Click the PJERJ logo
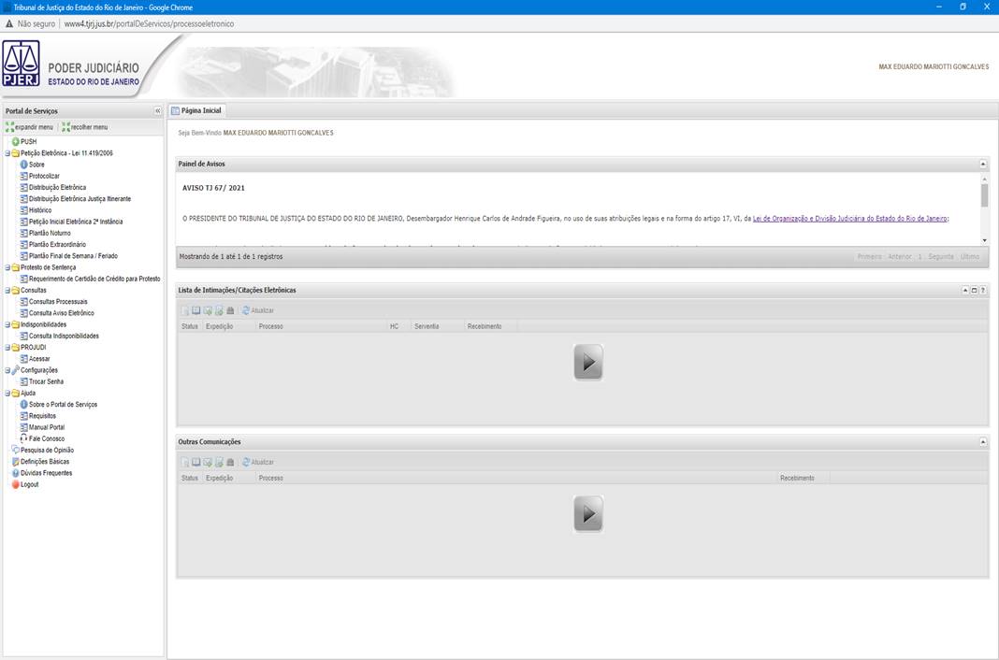This screenshot has width=999, height=660. click(x=22, y=64)
